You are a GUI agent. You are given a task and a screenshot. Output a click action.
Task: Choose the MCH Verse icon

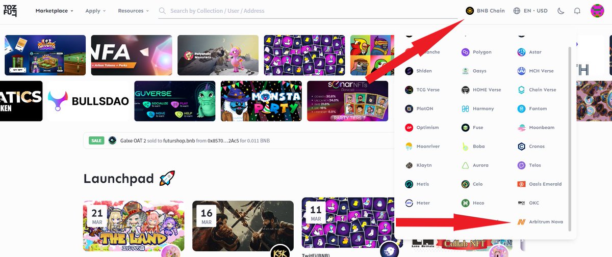point(521,71)
